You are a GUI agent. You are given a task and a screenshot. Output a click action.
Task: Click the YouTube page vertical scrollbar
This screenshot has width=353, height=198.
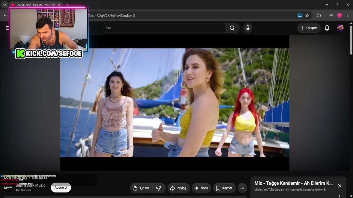pos(351,40)
